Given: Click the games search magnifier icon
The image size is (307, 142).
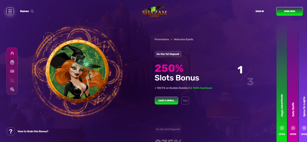Looking at the screenshot, I should tap(32, 11).
